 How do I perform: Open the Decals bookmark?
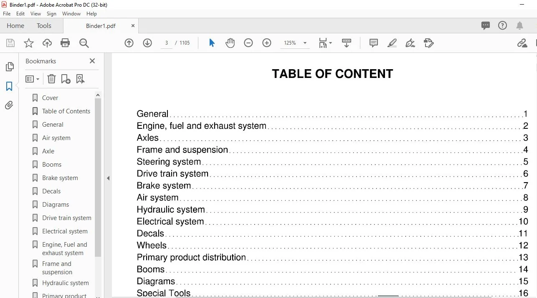pyautogui.click(x=51, y=191)
